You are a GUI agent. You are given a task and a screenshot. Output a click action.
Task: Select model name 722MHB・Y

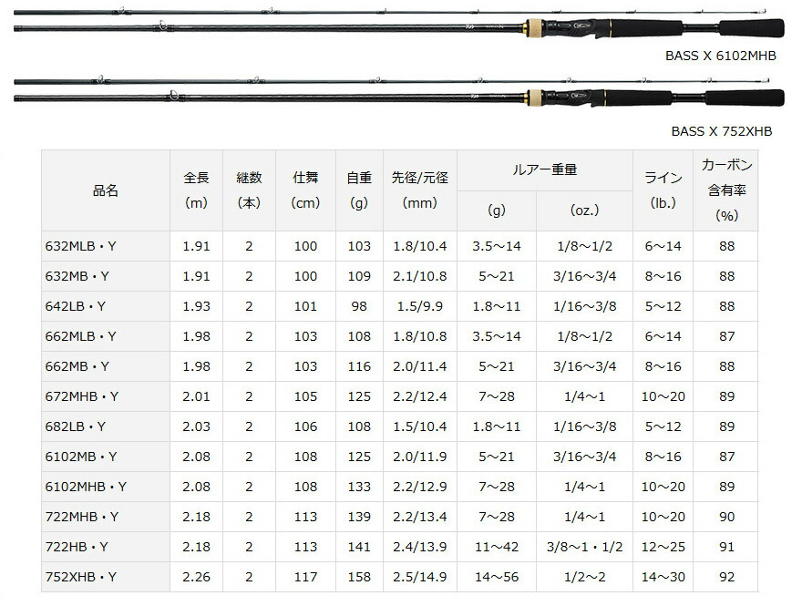[x=82, y=517]
